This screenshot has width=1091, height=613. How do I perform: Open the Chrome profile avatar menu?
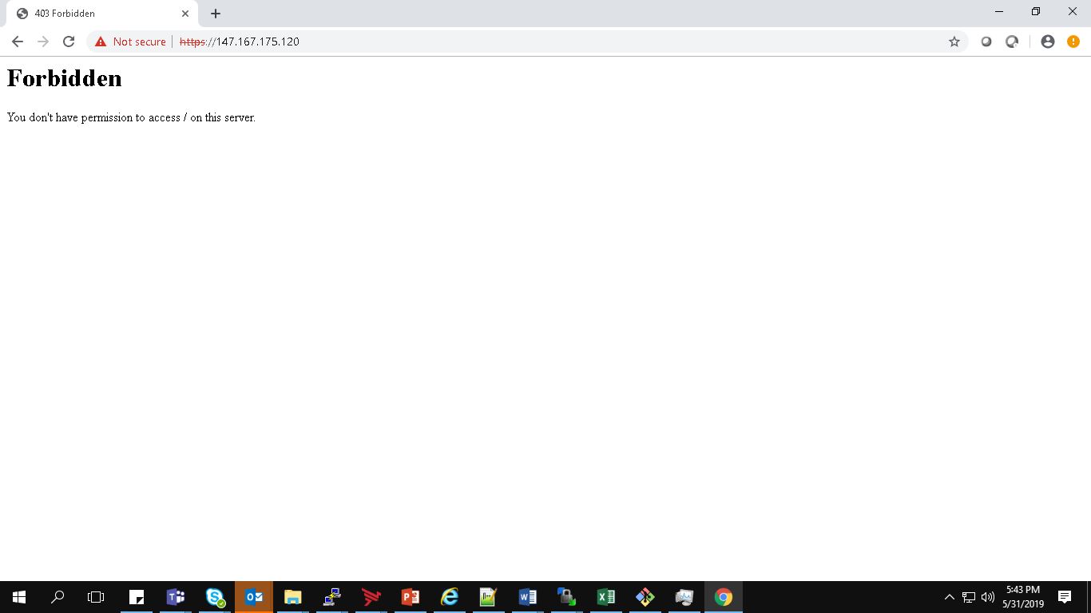point(1047,42)
